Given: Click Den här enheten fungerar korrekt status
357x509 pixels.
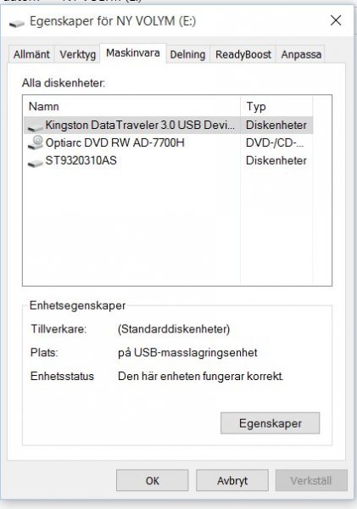Looking at the screenshot, I should point(201,376).
